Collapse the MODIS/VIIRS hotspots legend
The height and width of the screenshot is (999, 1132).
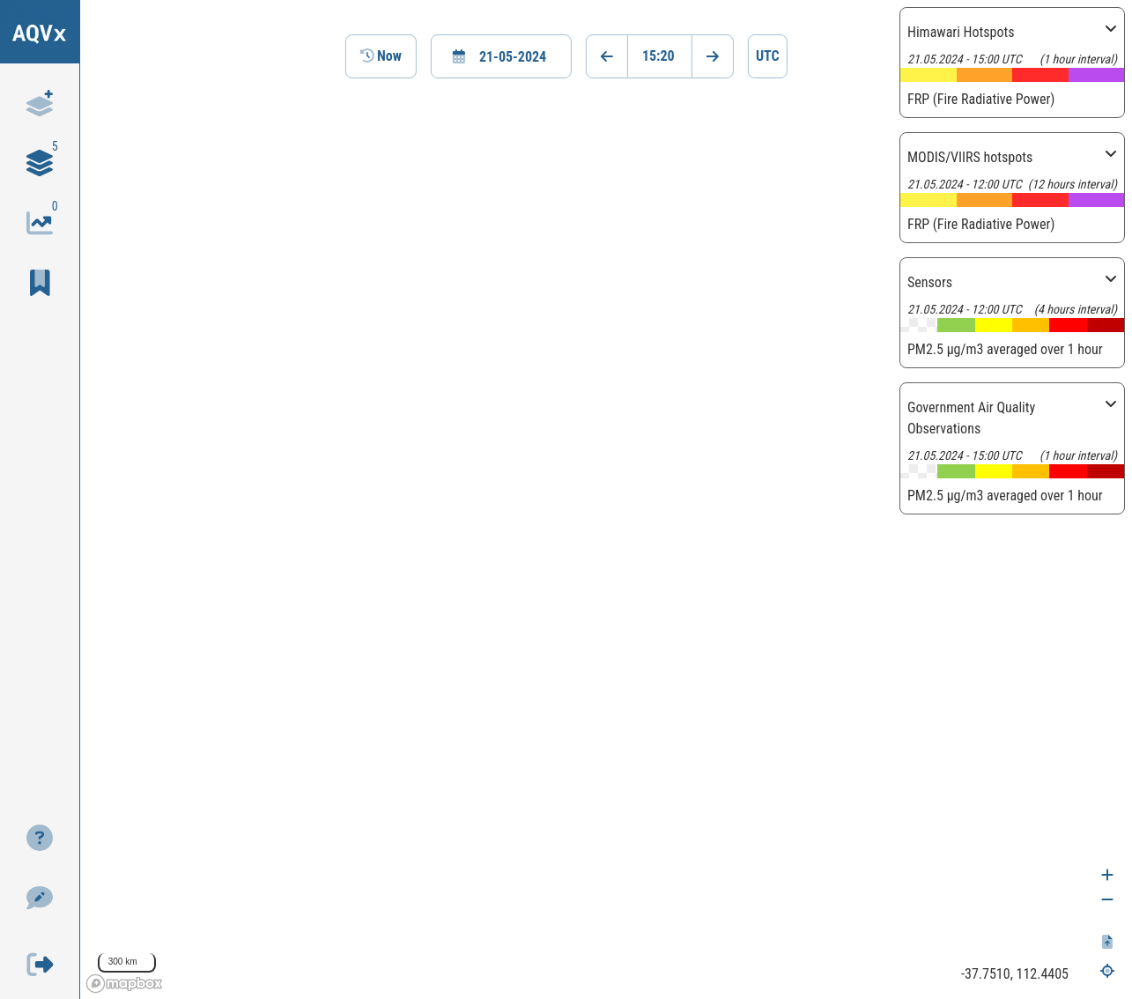point(1111,154)
